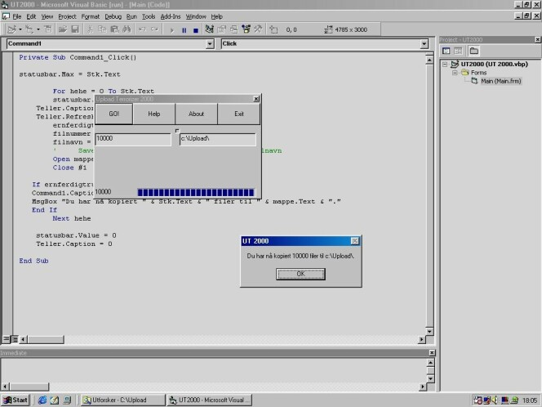
Task: Open the Tools menu
Action: 149,16
